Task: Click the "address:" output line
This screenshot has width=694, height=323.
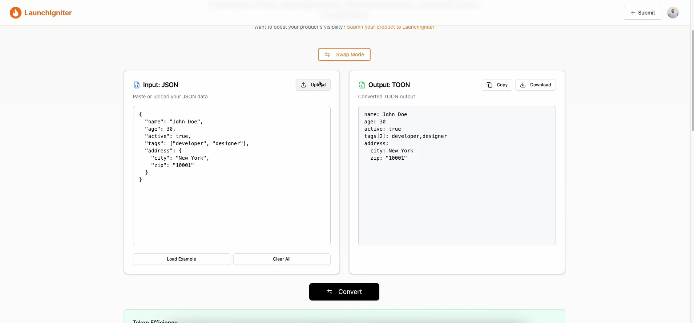Action: click(x=376, y=143)
